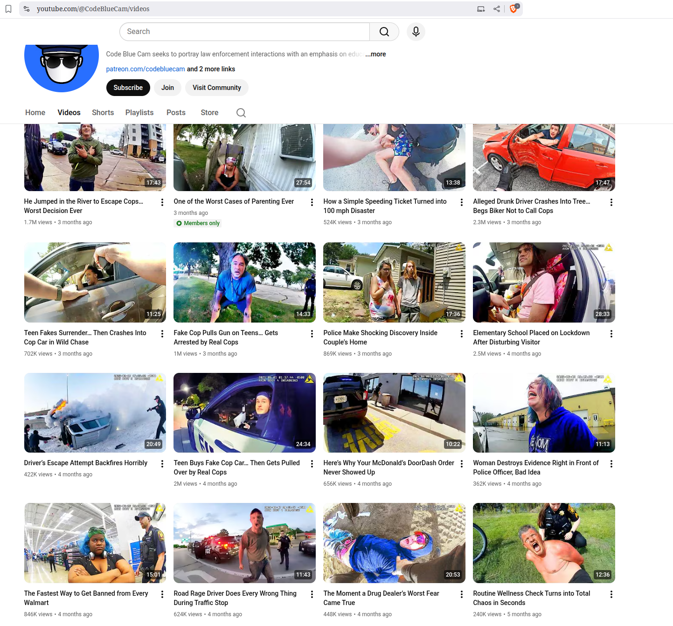Image resolution: width=673 pixels, height=626 pixels.
Task: Open options menu for Teen Fakes Surrender video
Action: [x=162, y=334]
